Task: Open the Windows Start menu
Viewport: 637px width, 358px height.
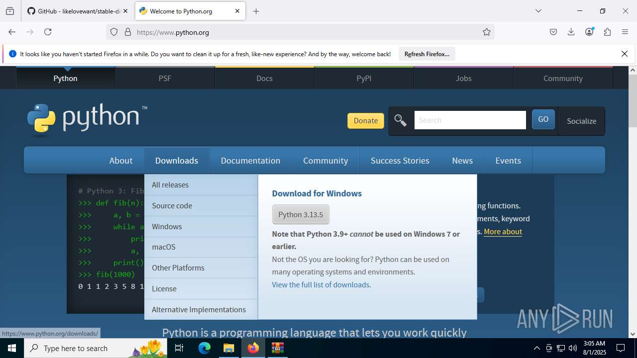Action: tap(12, 348)
